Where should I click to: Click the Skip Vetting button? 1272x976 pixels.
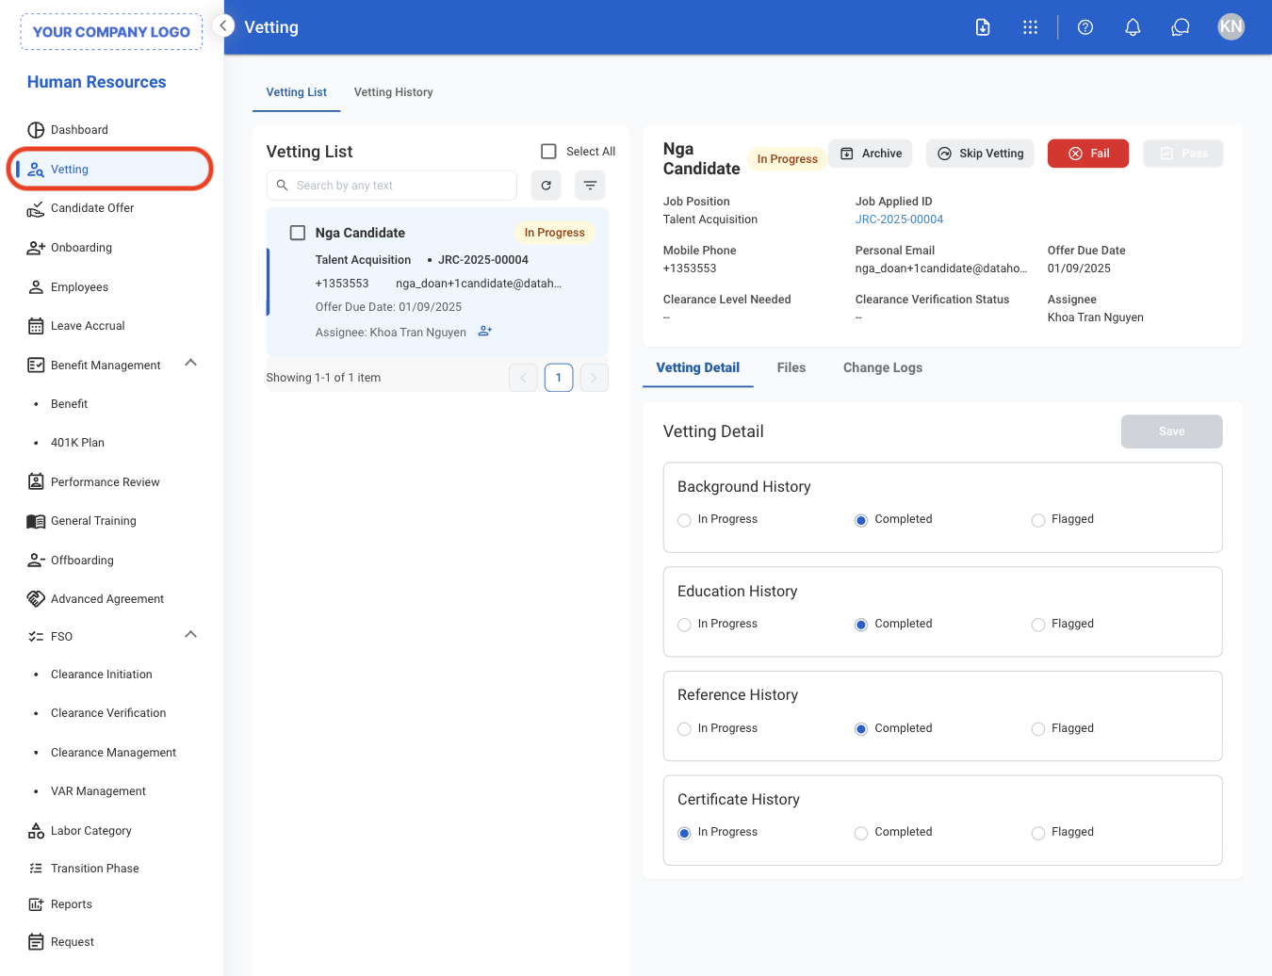(980, 154)
